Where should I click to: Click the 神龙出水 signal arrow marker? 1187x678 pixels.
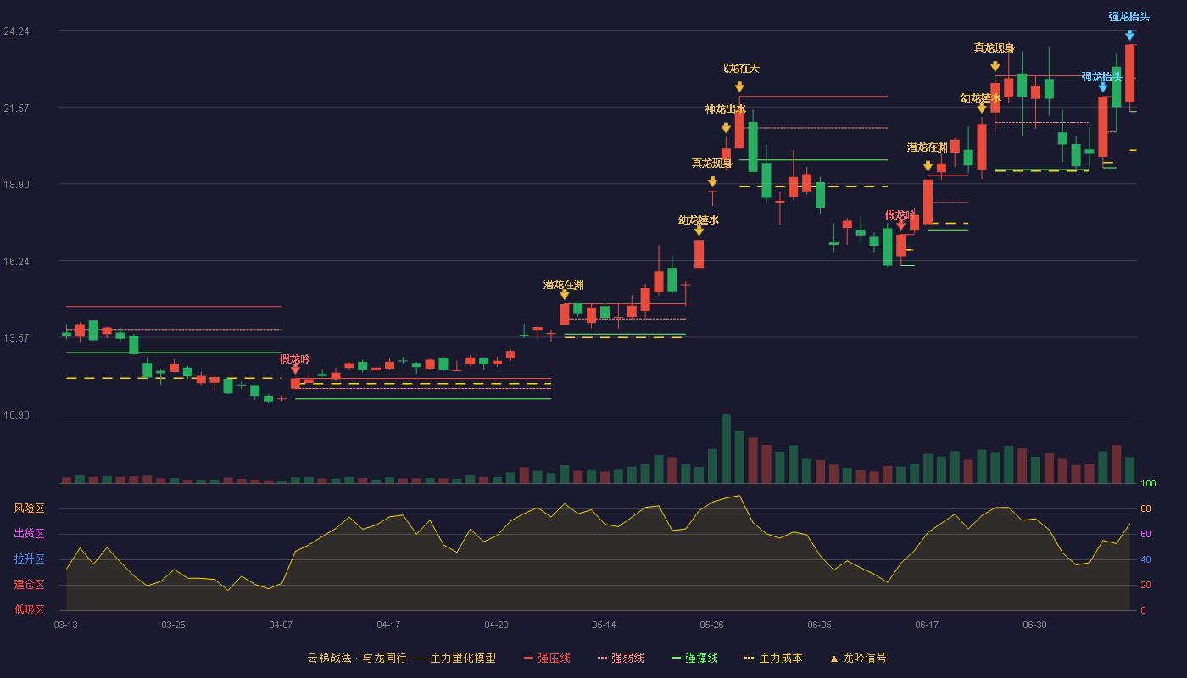(726, 128)
